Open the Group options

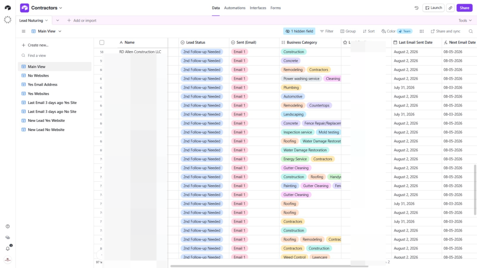coord(348,31)
